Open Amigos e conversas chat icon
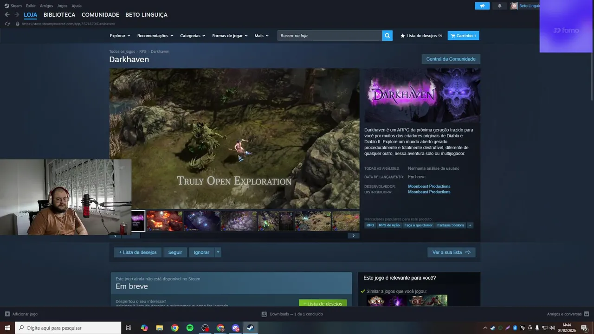Screen dimensions: 594x334 [587, 314]
